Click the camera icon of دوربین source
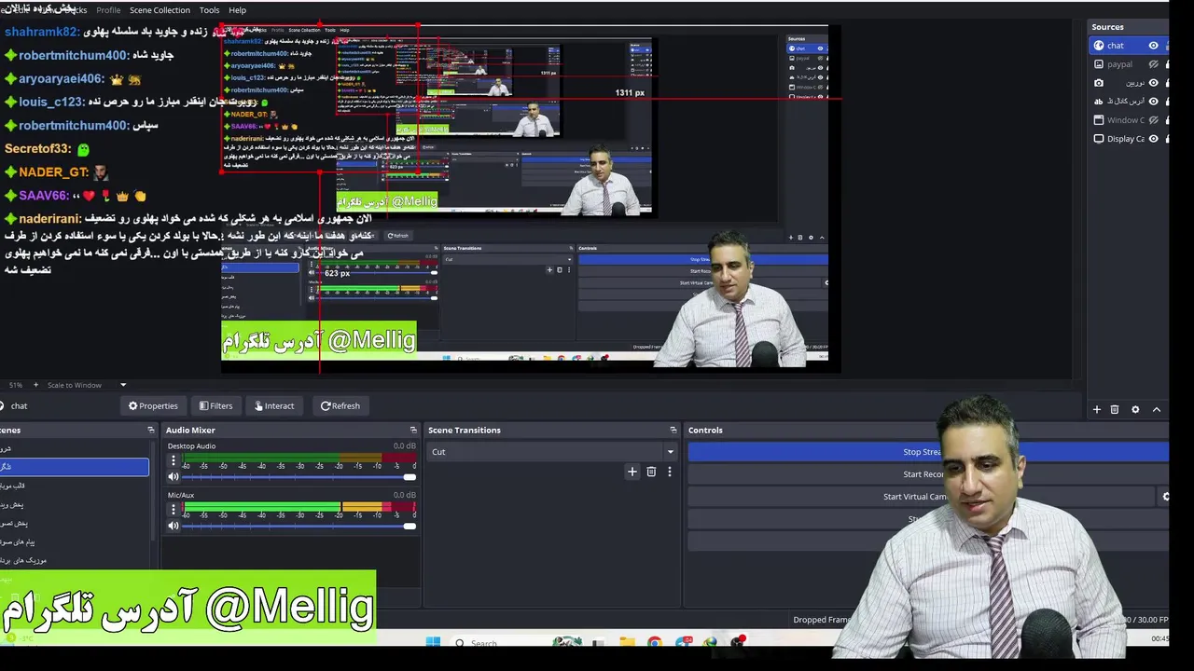This screenshot has width=1194, height=671. [1099, 83]
